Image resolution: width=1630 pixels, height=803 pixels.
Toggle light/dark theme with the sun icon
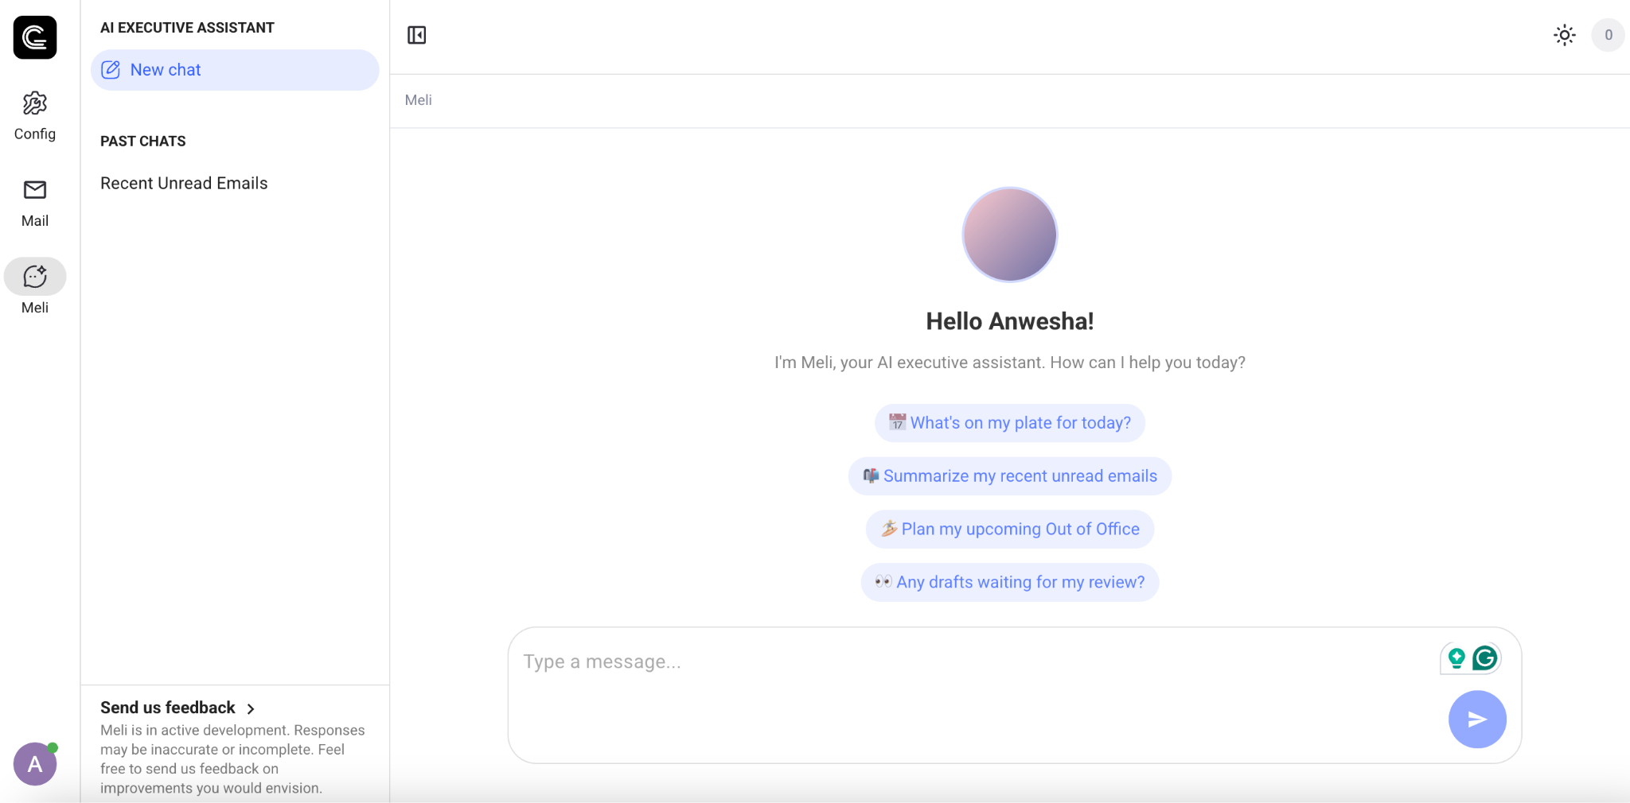click(x=1564, y=35)
